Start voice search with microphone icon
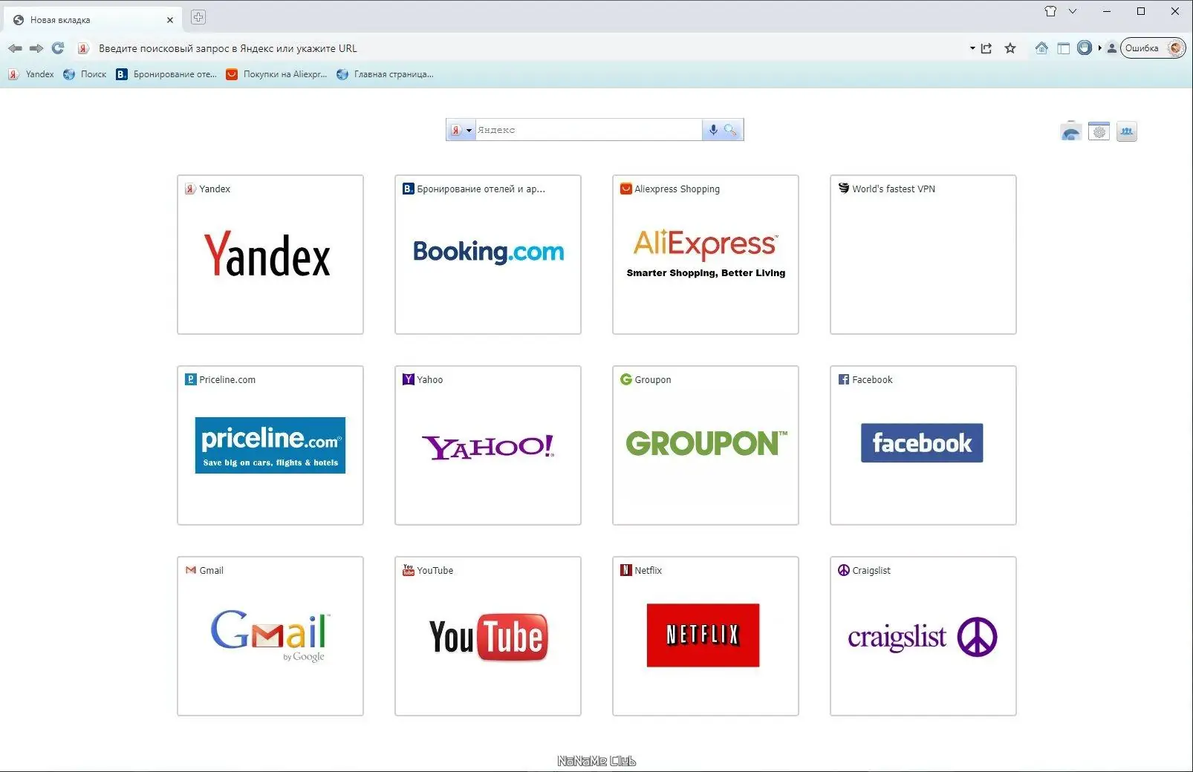 (x=713, y=130)
